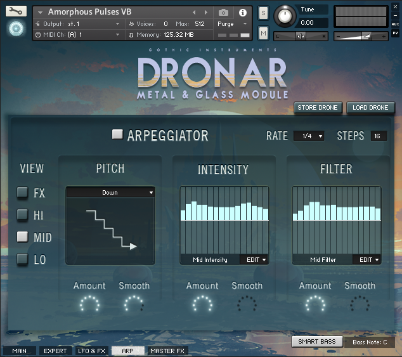Select the ARP tab

[x=127, y=351]
